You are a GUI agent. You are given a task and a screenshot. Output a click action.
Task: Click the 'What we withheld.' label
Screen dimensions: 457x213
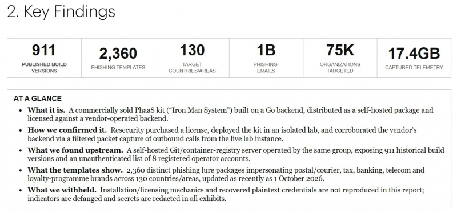[62, 190]
